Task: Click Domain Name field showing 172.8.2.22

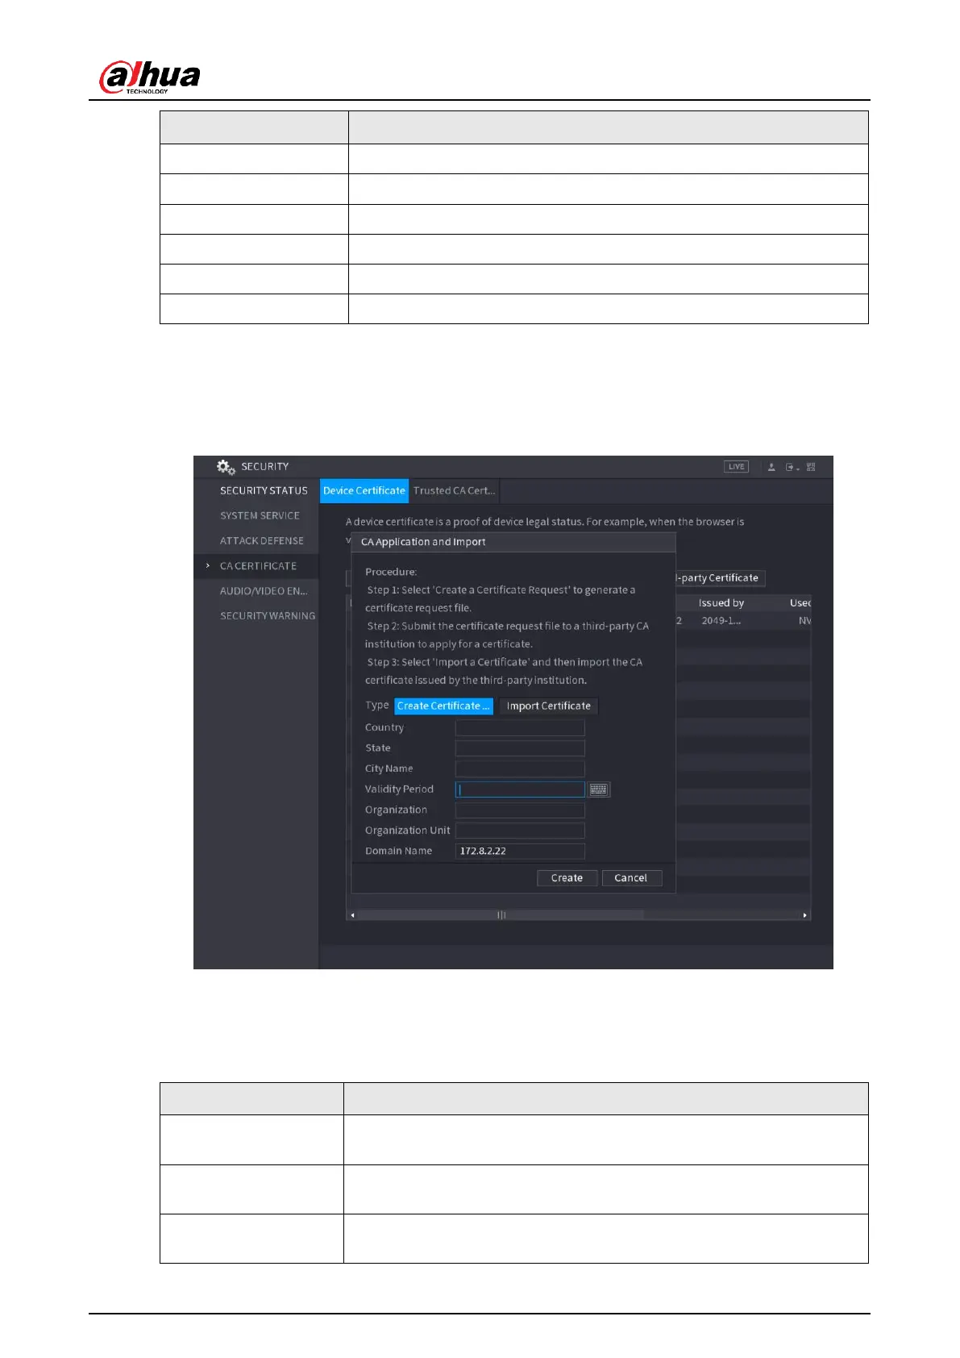Action: tap(520, 851)
